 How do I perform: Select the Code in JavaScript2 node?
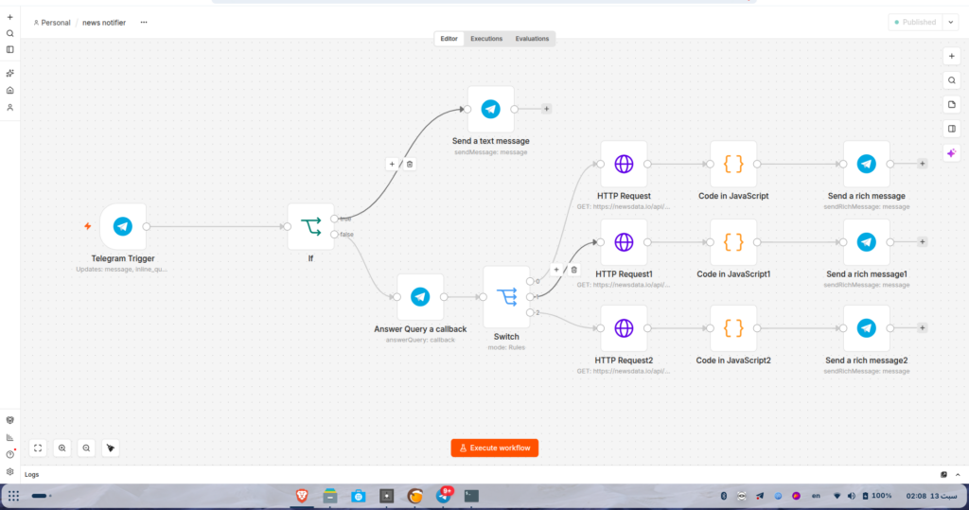point(733,328)
